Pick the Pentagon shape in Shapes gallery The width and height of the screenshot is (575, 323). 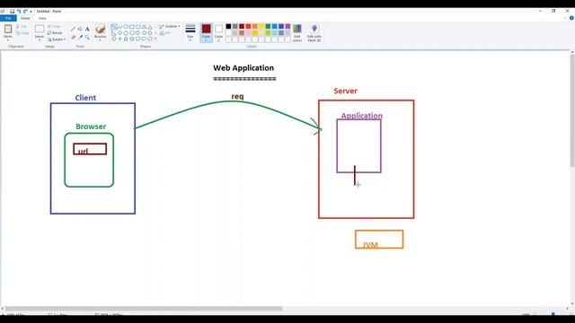(x=126, y=32)
